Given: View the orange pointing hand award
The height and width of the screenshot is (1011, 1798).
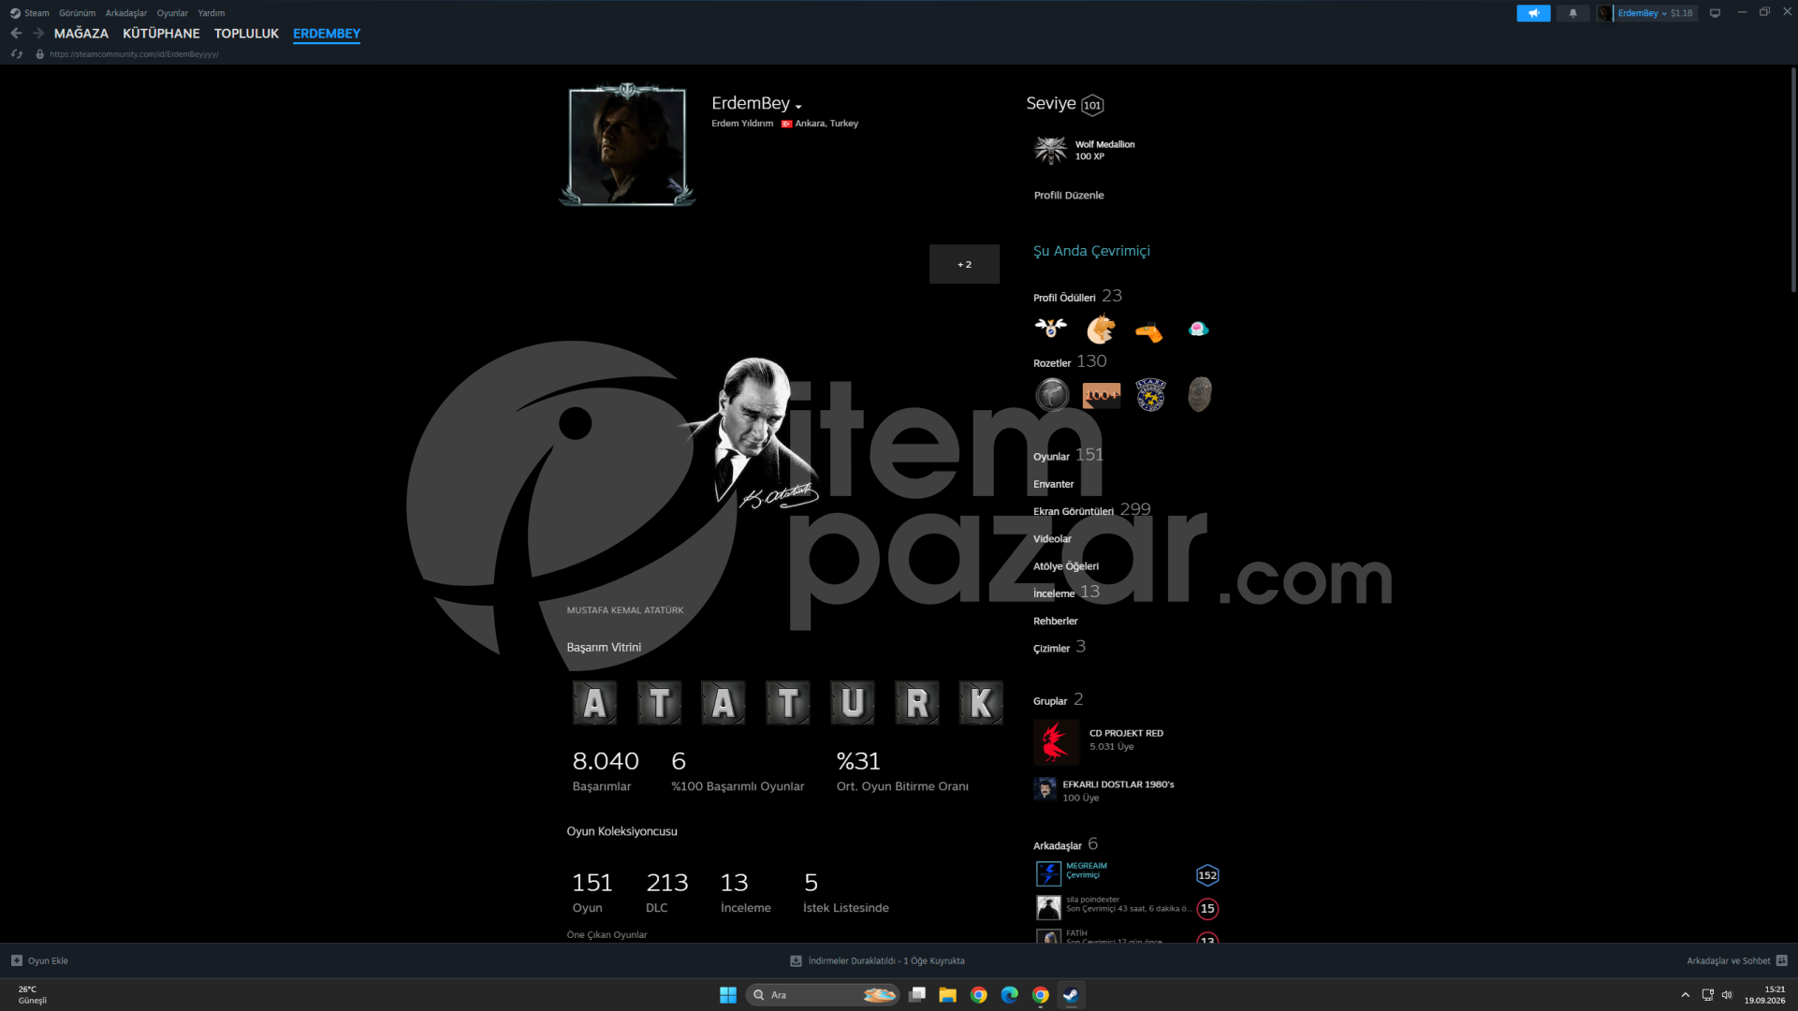Looking at the screenshot, I should [x=1149, y=330].
